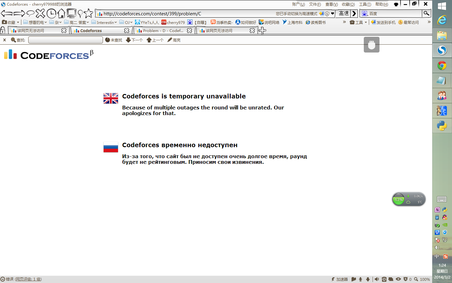
Task: Open the 工具(T) menu
Action: click(x=365, y=4)
